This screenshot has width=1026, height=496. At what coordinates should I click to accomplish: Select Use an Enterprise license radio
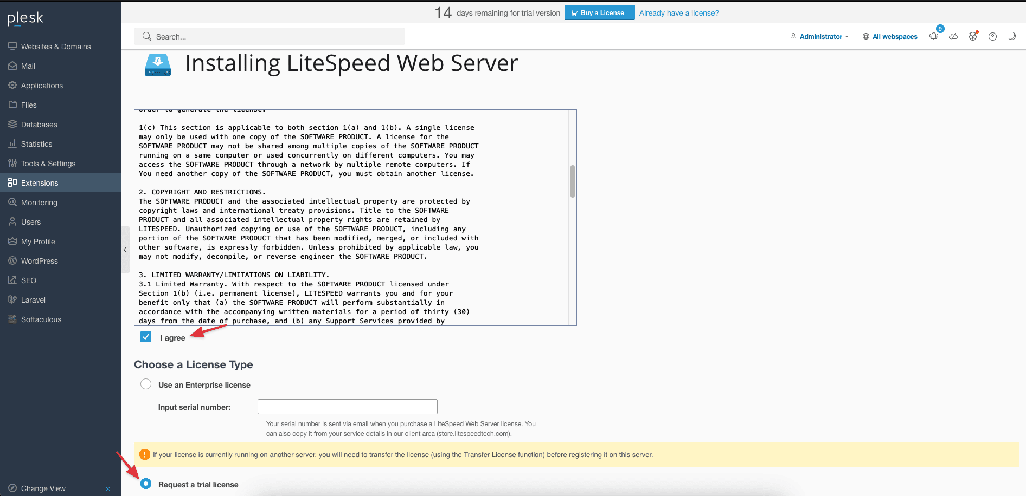coord(146,384)
